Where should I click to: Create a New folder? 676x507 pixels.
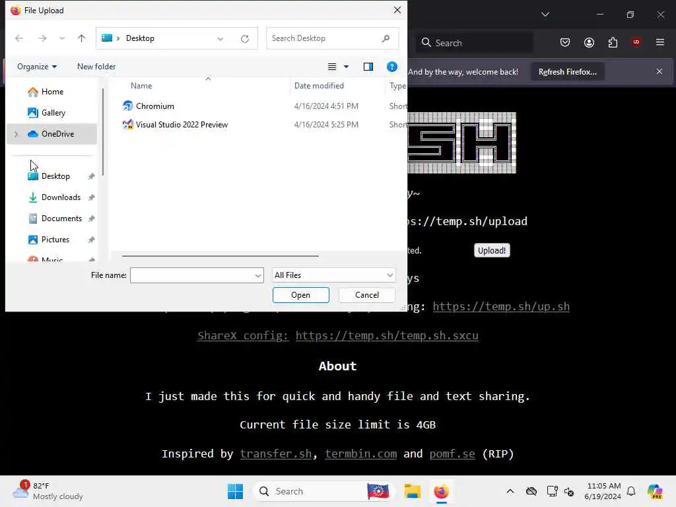(96, 67)
